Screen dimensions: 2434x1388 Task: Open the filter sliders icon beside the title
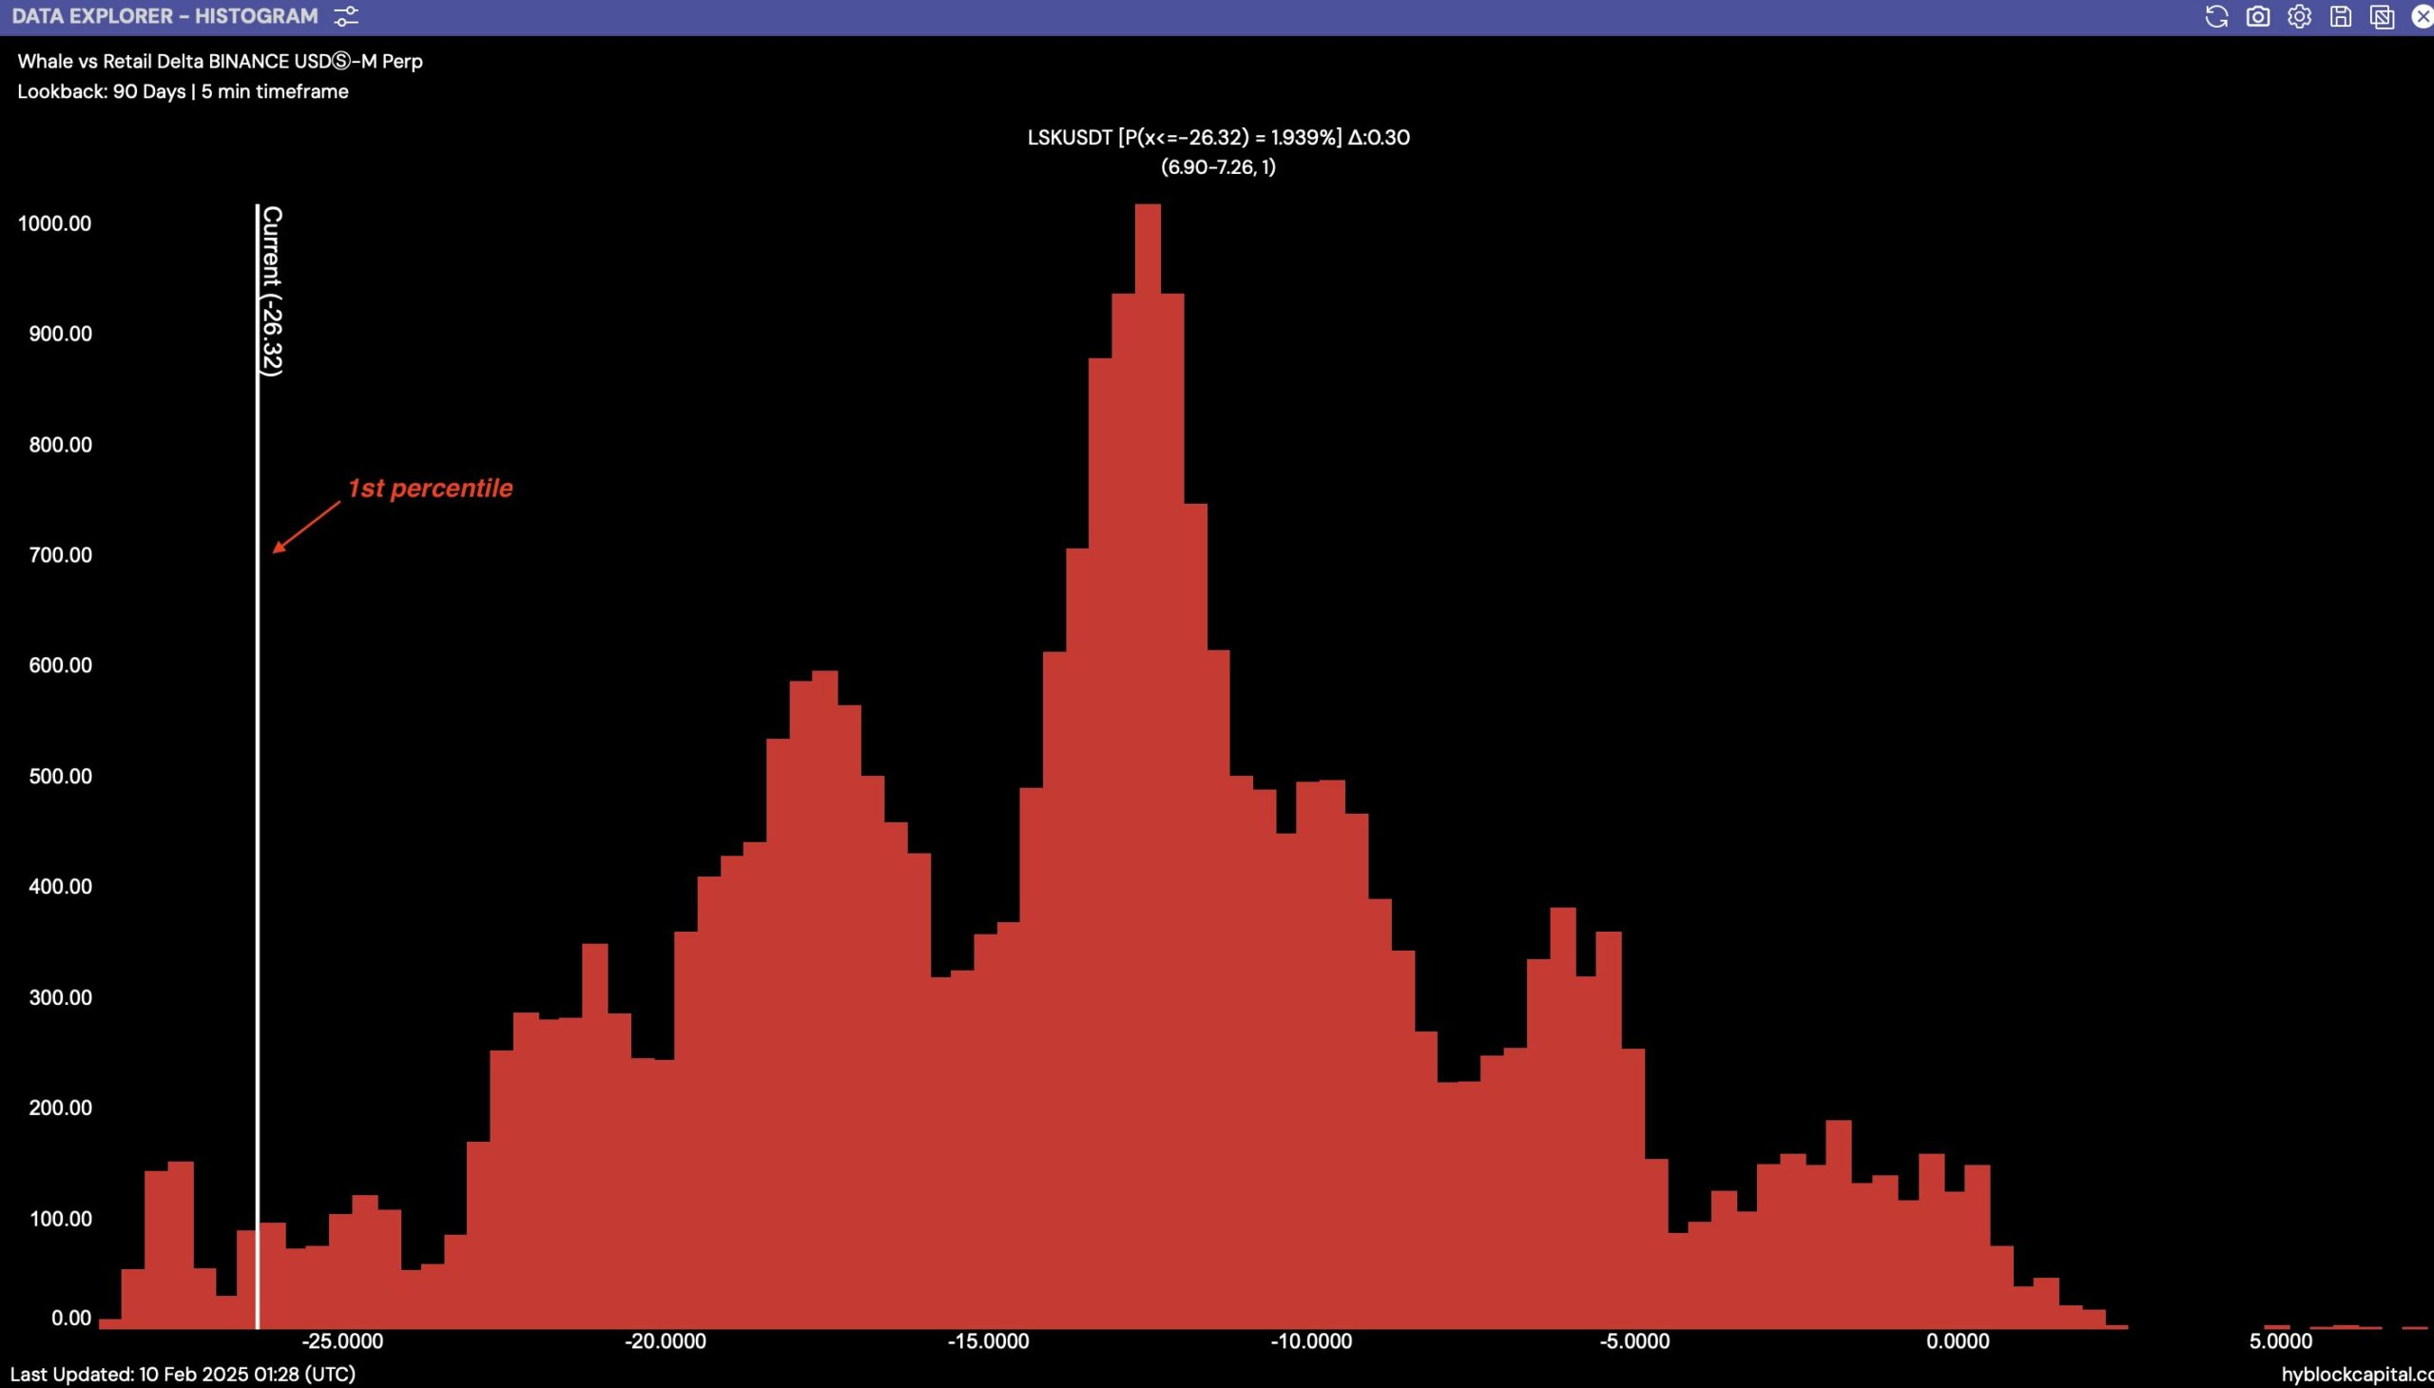pos(346,16)
